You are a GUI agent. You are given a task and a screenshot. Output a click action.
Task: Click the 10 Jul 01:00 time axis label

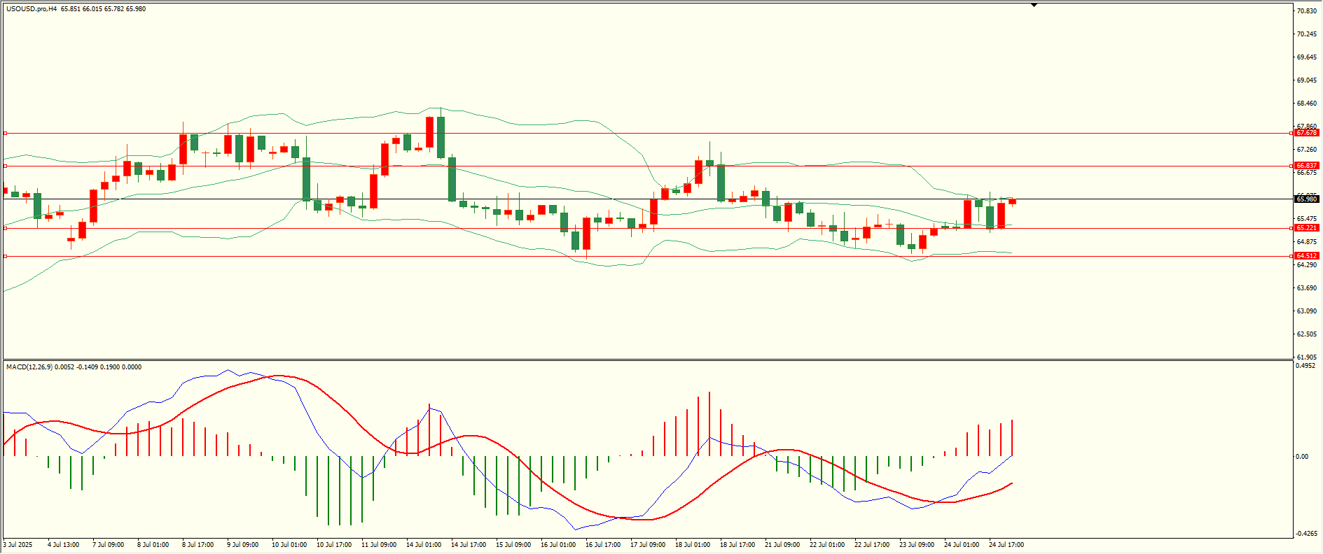point(289,544)
